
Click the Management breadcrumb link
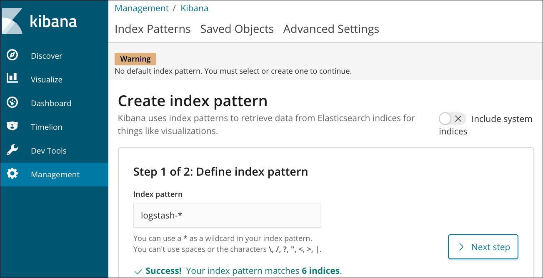141,8
